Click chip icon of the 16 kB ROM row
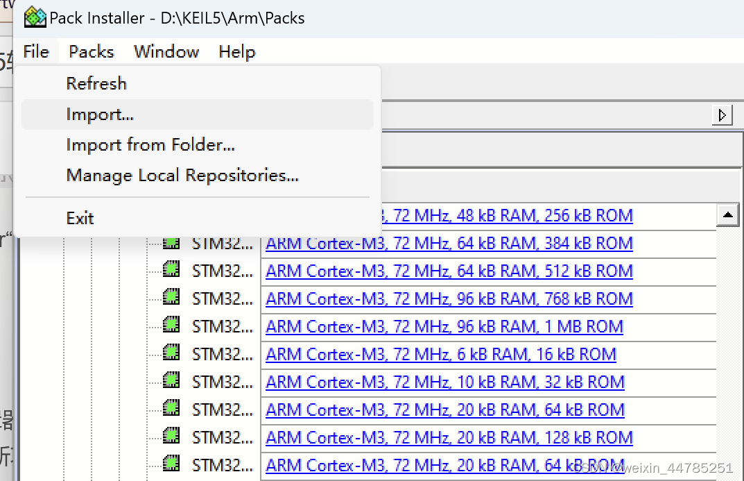The width and height of the screenshot is (744, 481). [171, 353]
